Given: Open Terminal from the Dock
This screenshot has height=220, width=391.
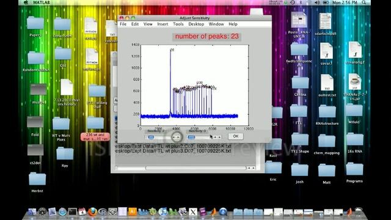Looking at the screenshot, I should (73, 212).
